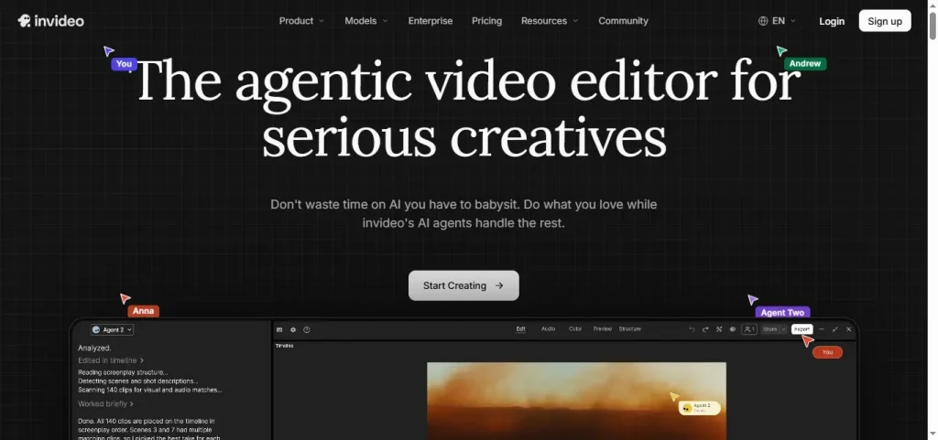Click the undo arrow in editor
The height and width of the screenshot is (440, 938).
pos(693,329)
